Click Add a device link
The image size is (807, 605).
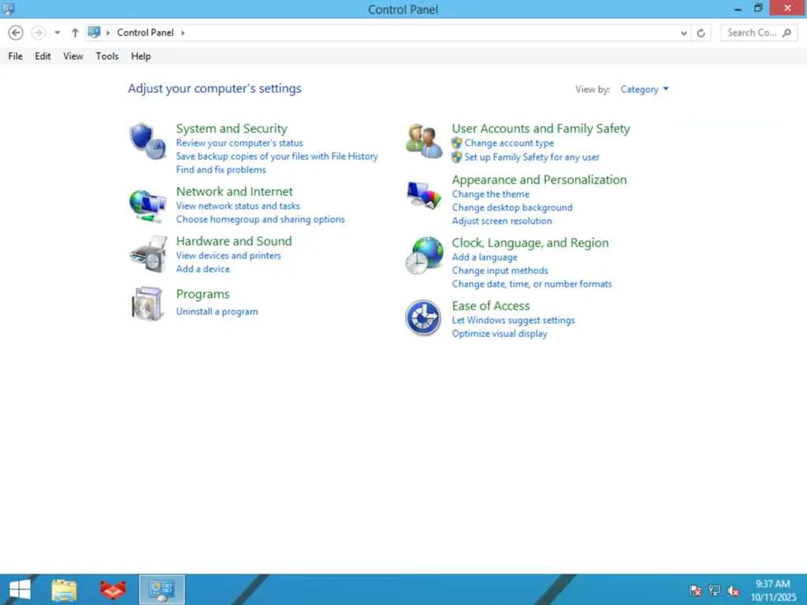[203, 269]
